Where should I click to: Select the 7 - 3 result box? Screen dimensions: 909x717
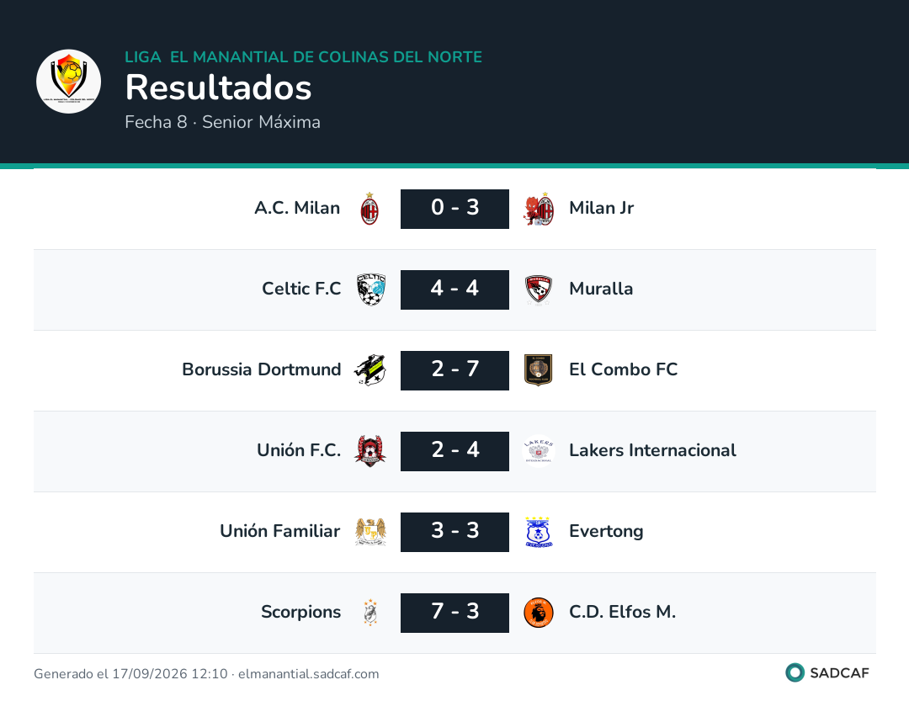(454, 613)
